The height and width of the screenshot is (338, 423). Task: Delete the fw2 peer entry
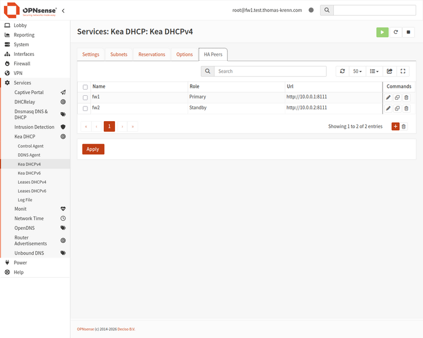pyautogui.click(x=406, y=108)
